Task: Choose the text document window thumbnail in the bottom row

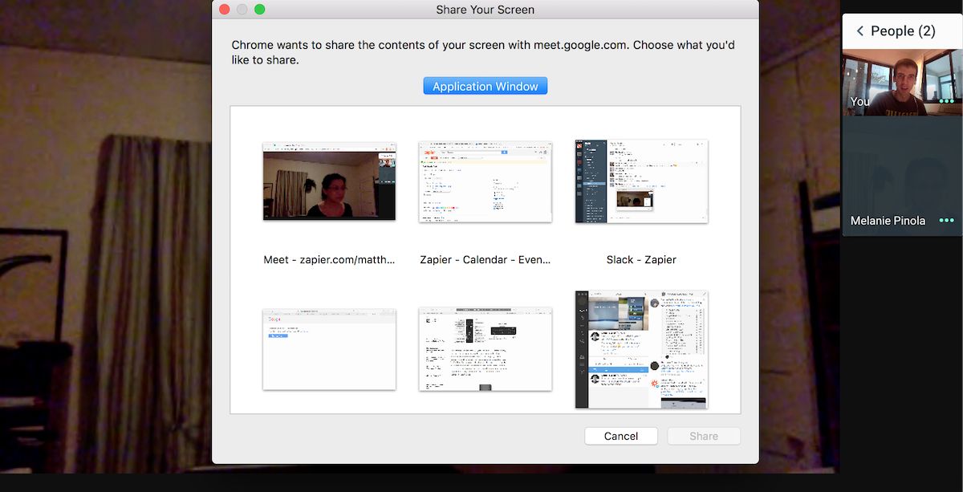Action: coord(485,349)
